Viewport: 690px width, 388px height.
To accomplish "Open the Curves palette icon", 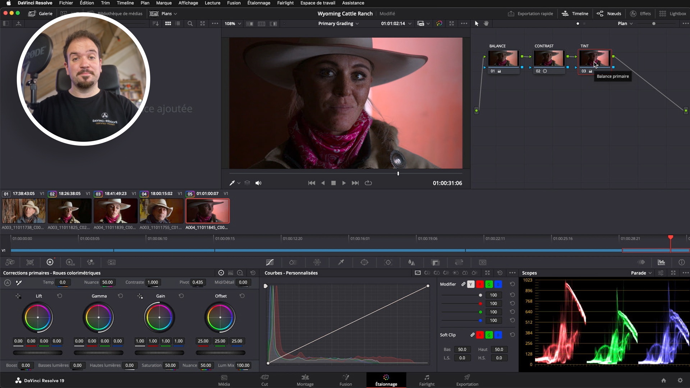I will [270, 262].
